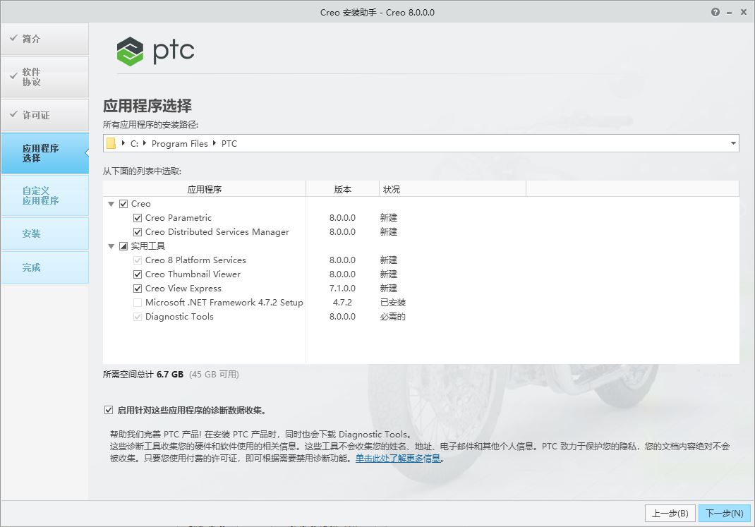This screenshot has width=755, height=527.
Task: Click 上一步(B) button
Action: (670, 513)
